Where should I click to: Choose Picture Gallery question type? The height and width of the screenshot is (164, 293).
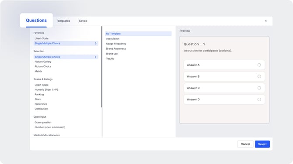point(43,61)
